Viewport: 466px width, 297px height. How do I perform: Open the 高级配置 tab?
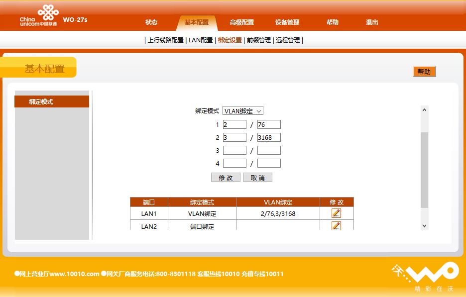[x=241, y=22]
